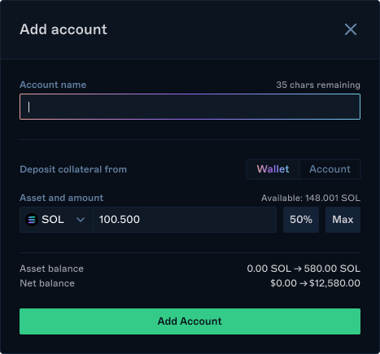Click the 35 chars remaining counter
380x354 pixels.
click(318, 85)
